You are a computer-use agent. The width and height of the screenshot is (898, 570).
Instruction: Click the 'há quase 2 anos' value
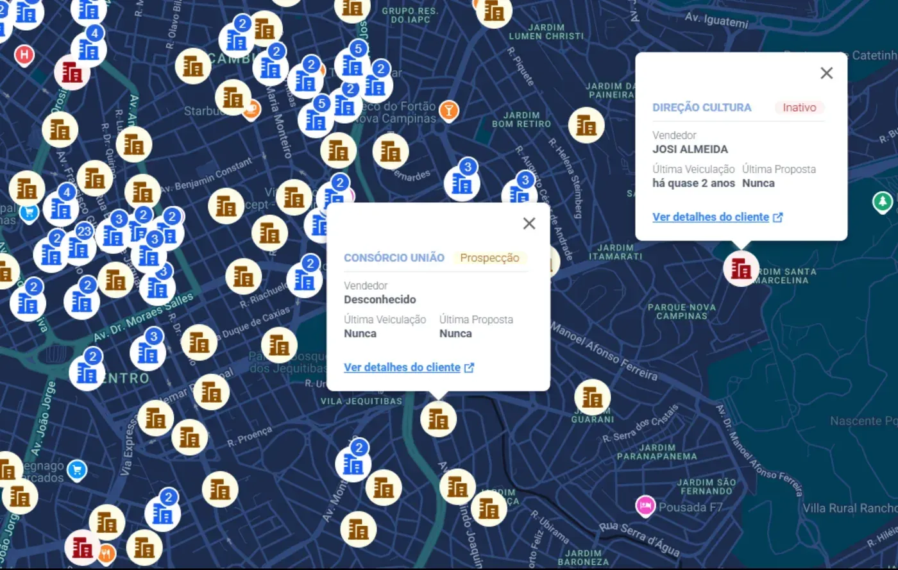[693, 183]
